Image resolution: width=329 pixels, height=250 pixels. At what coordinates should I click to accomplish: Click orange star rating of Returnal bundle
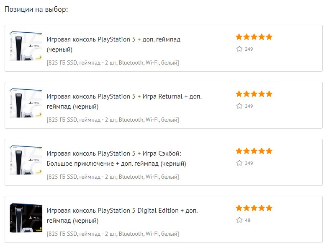tap(254, 94)
